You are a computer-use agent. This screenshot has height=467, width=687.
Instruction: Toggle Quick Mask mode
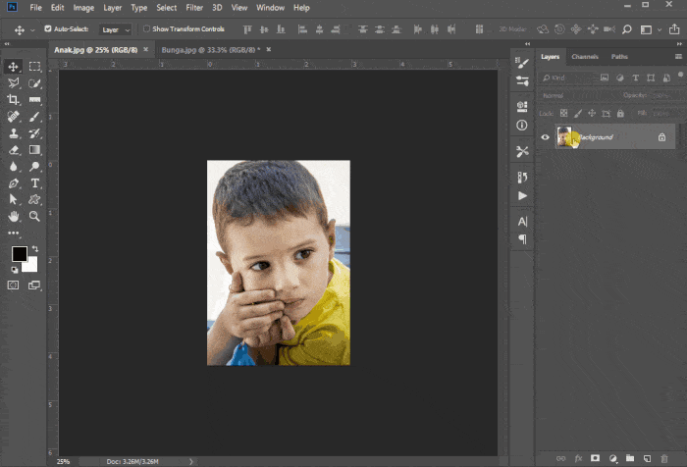point(13,285)
